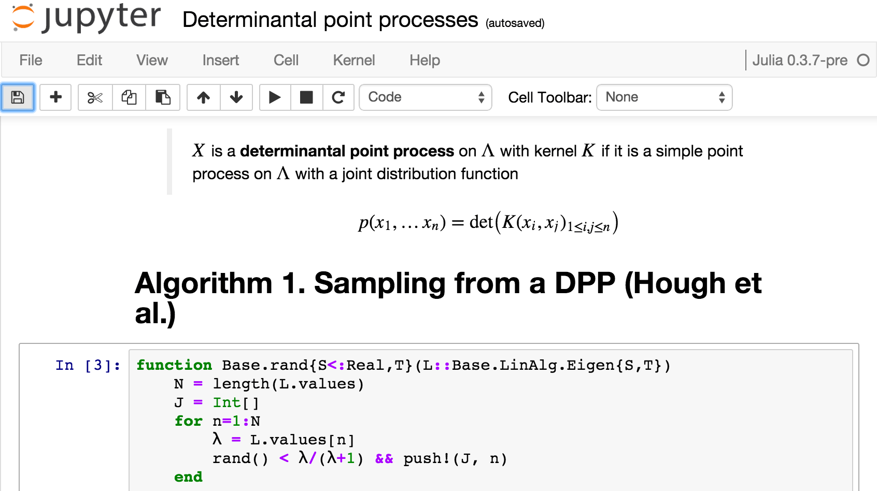The height and width of the screenshot is (491, 877).
Task: Interrupt the kernel
Action: 306,97
